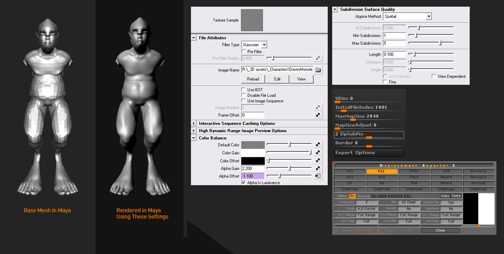Click the Max Subdivisions slider
This screenshot has height=254, width=504.
pyautogui.click(x=431, y=43)
